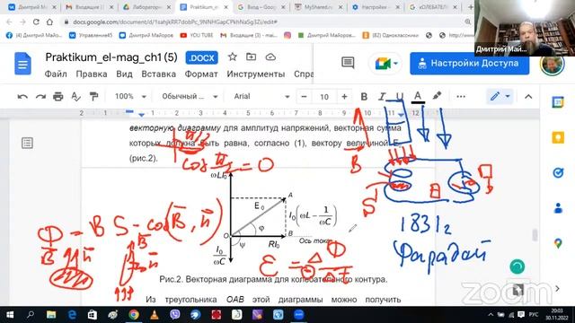Open the highlight color pen tool
The image size is (575, 323).
437,96
